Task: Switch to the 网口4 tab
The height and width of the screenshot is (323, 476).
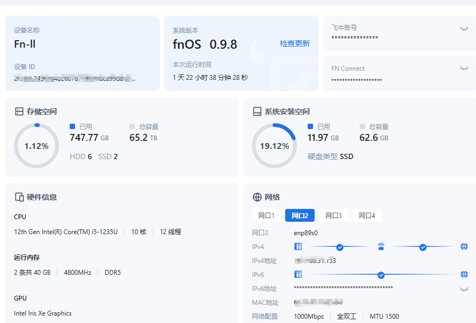Action: pos(367,216)
